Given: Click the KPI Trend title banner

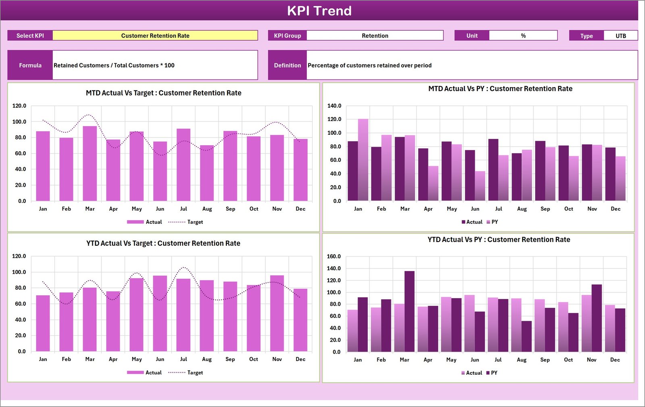Looking at the screenshot, I should [x=320, y=11].
